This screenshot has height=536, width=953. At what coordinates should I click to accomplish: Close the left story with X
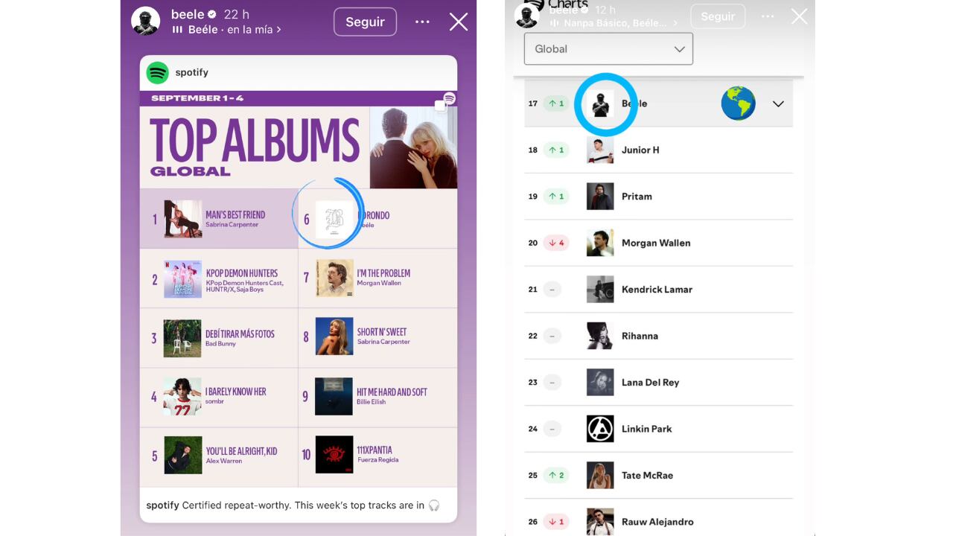point(459,22)
